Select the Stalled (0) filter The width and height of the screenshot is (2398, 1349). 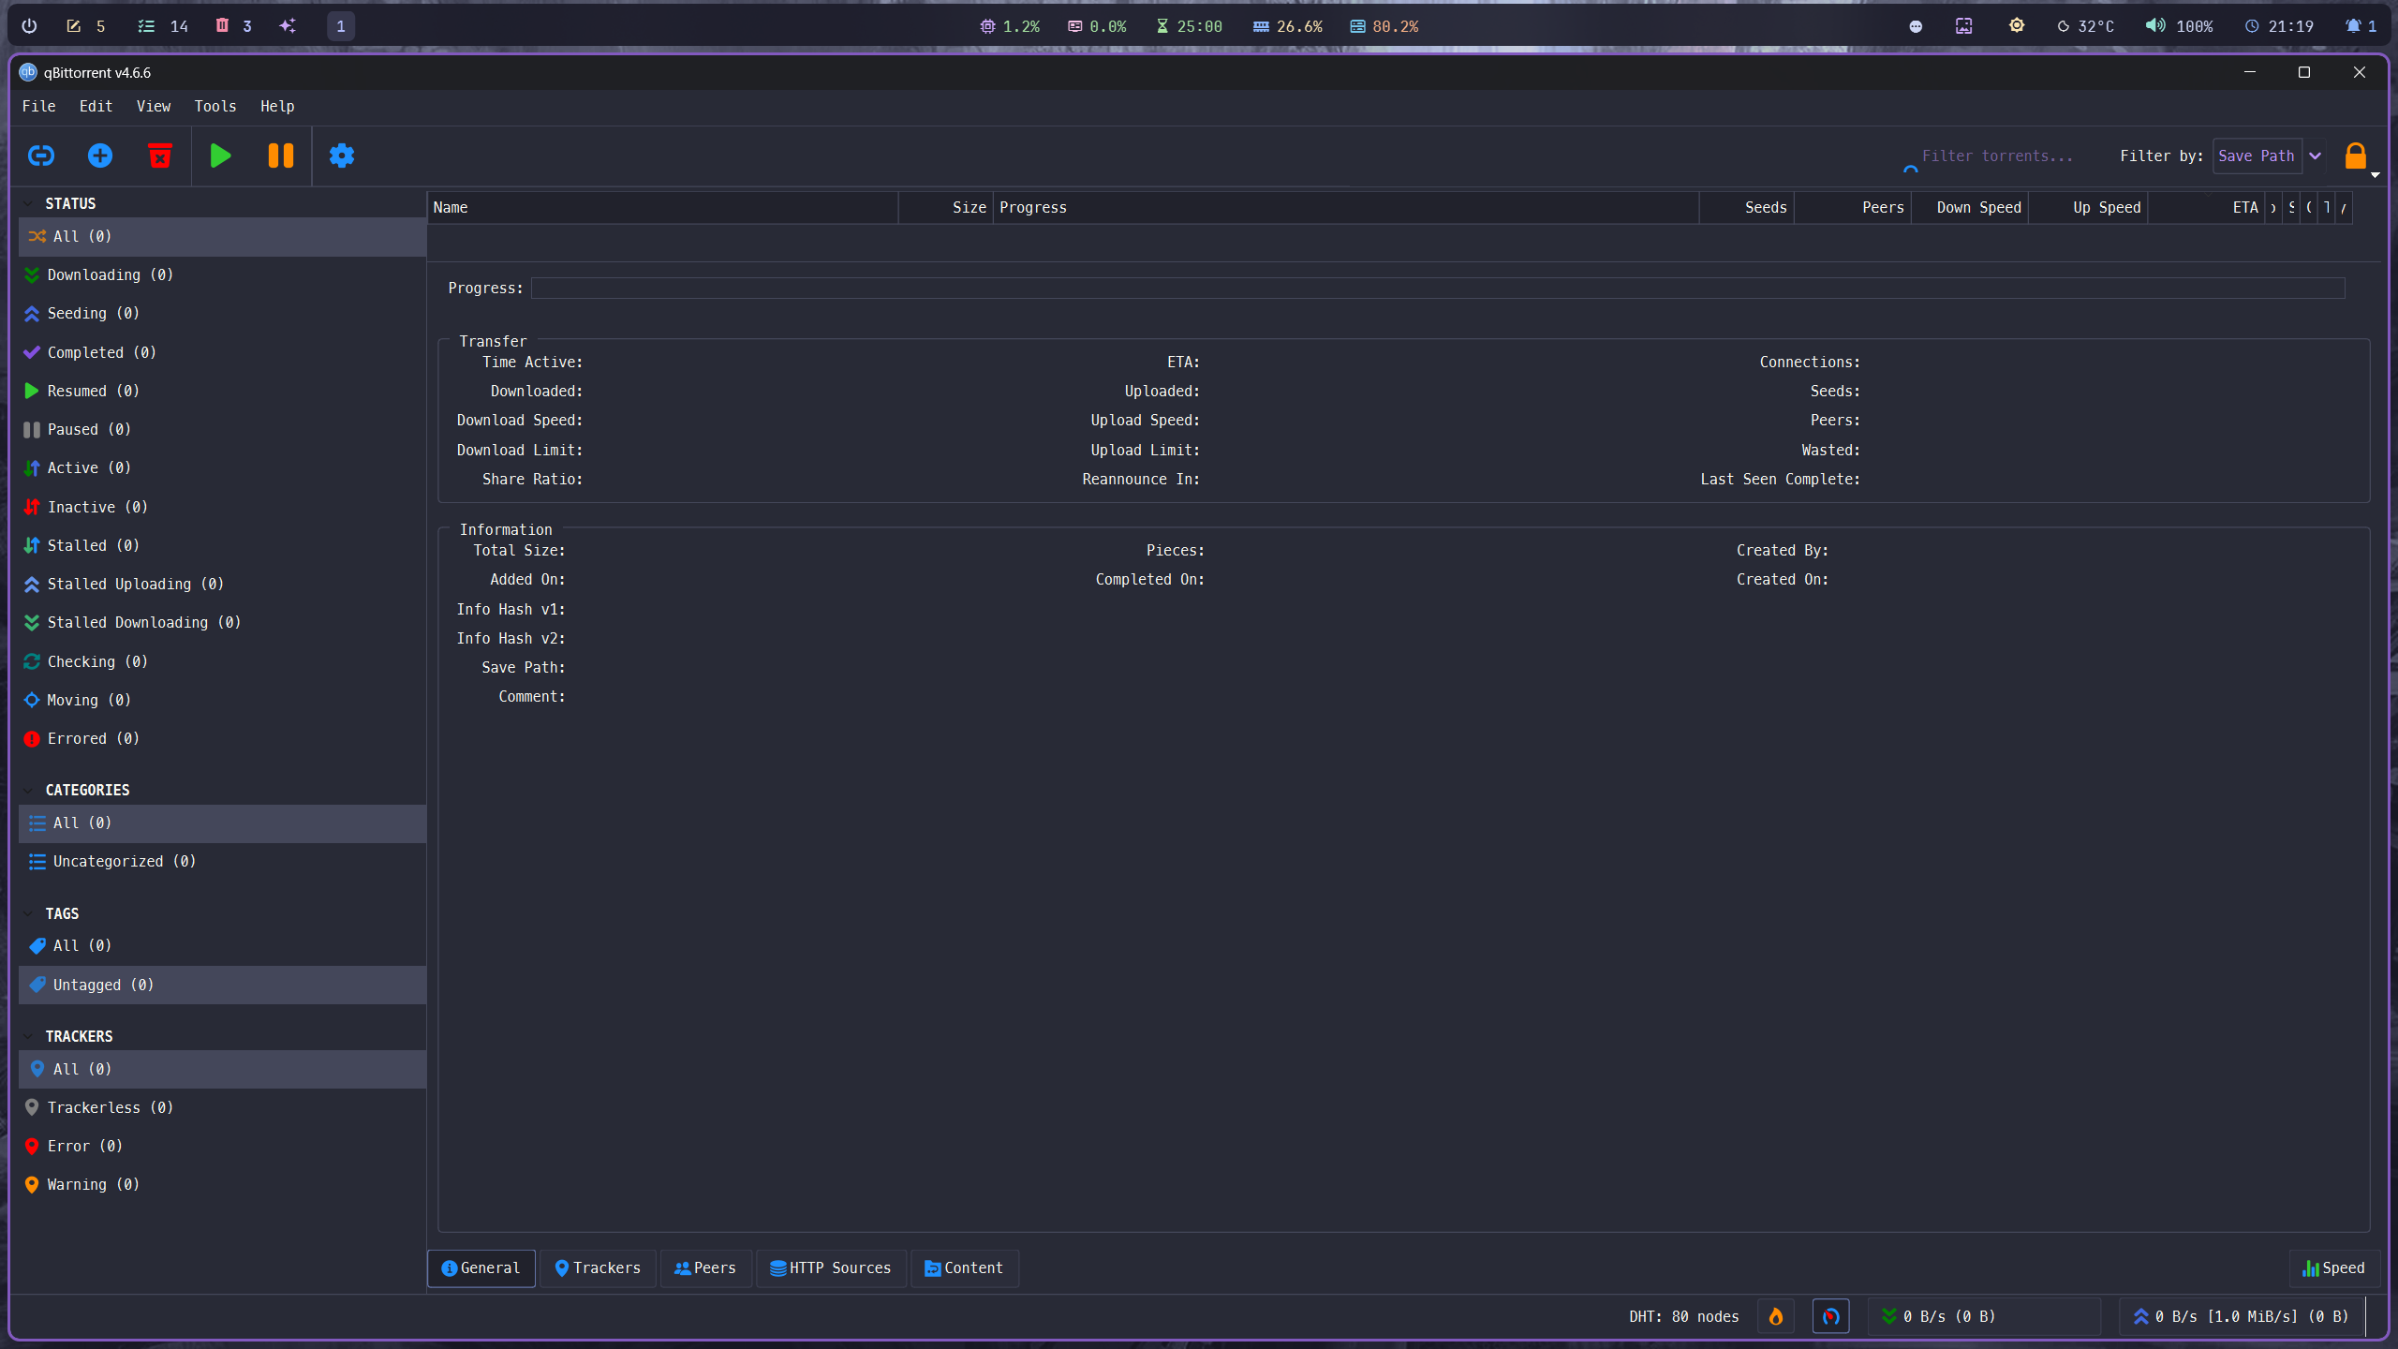click(x=222, y=545)
